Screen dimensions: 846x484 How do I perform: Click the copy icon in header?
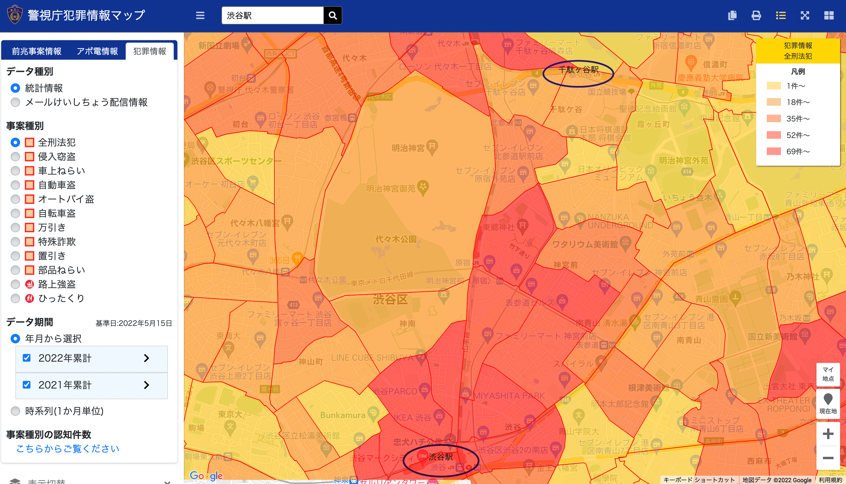click(732, 16)
